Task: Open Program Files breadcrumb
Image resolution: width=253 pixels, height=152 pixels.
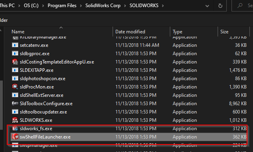Action: pos(62,6)
